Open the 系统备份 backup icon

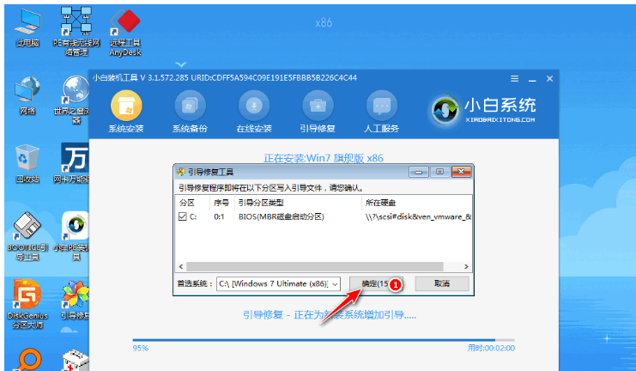pyautogui.click(x=190, y=106)
